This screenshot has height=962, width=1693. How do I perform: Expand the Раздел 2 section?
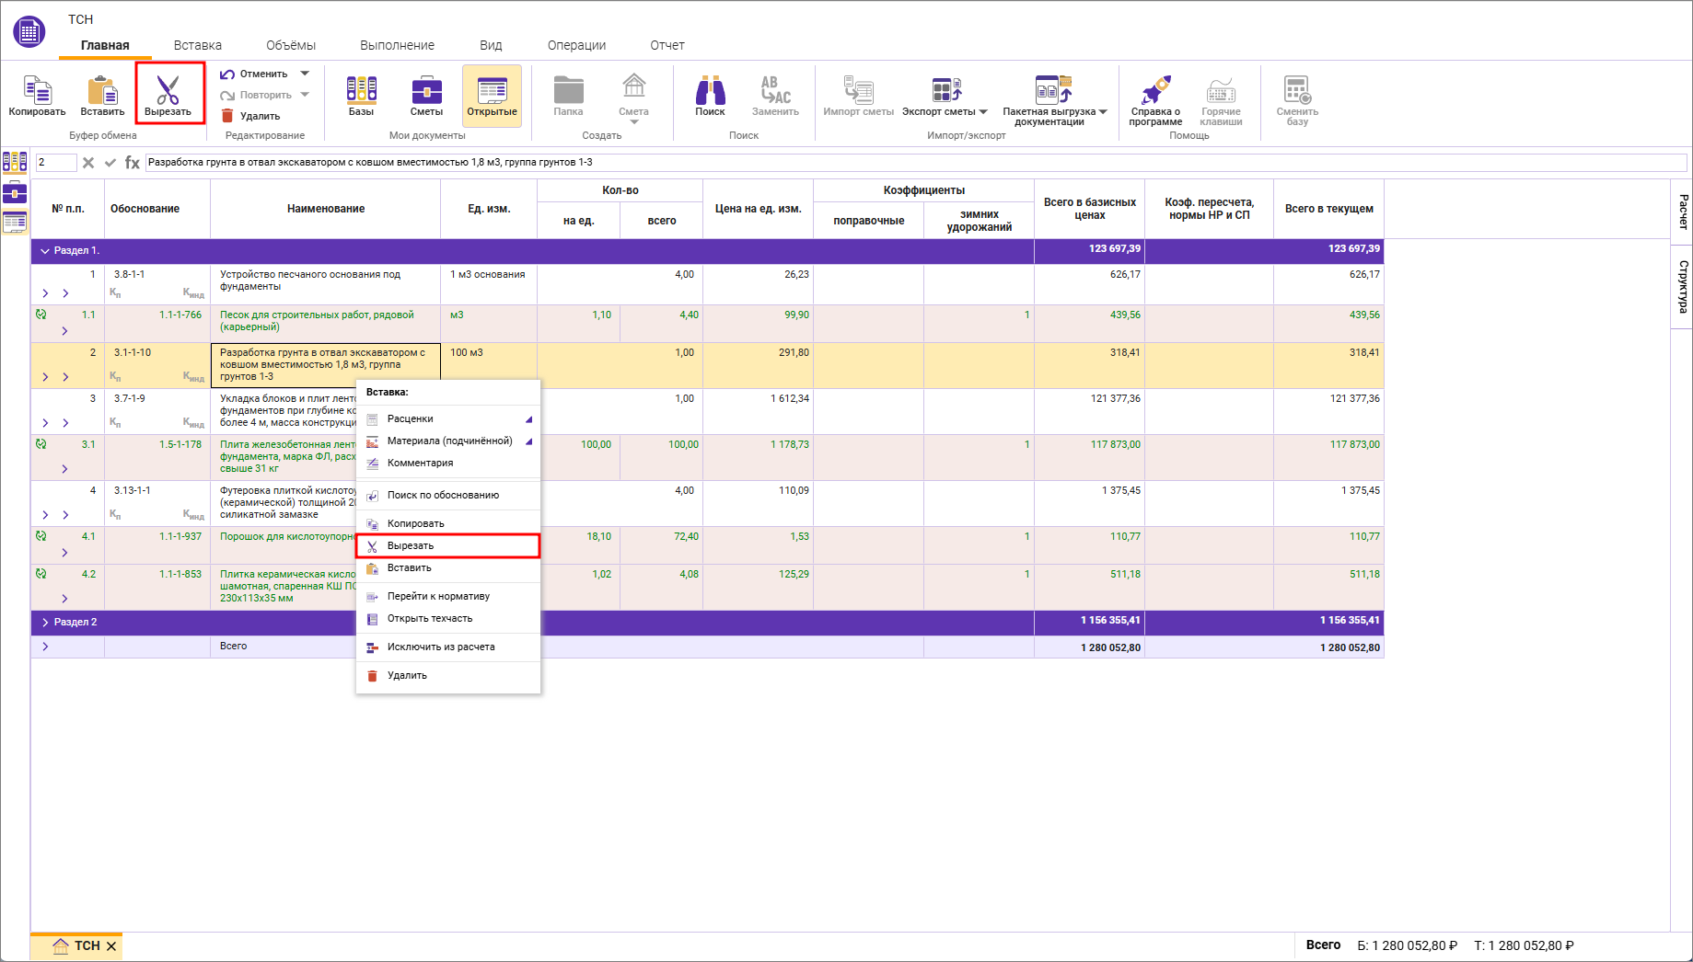pyautogui.click(x=45, y=623)
